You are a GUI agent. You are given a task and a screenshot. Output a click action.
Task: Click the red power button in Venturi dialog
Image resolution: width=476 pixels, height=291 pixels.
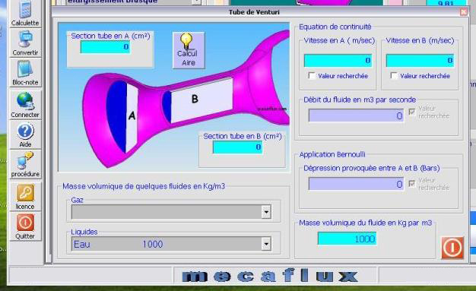pyautogui.click(x=452, y=248)
